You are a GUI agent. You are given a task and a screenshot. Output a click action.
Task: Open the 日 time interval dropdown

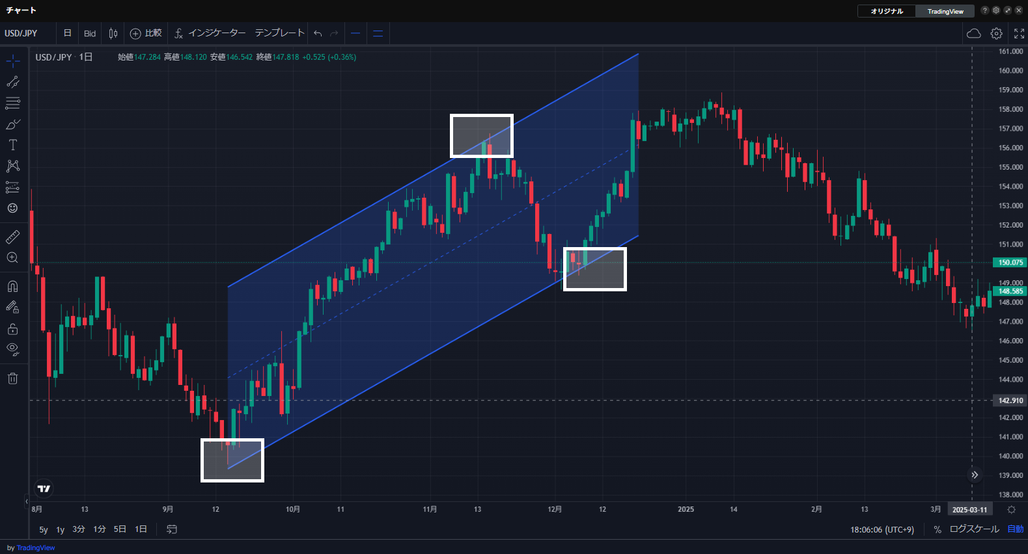pyautogui.click(x=67, y=33)
